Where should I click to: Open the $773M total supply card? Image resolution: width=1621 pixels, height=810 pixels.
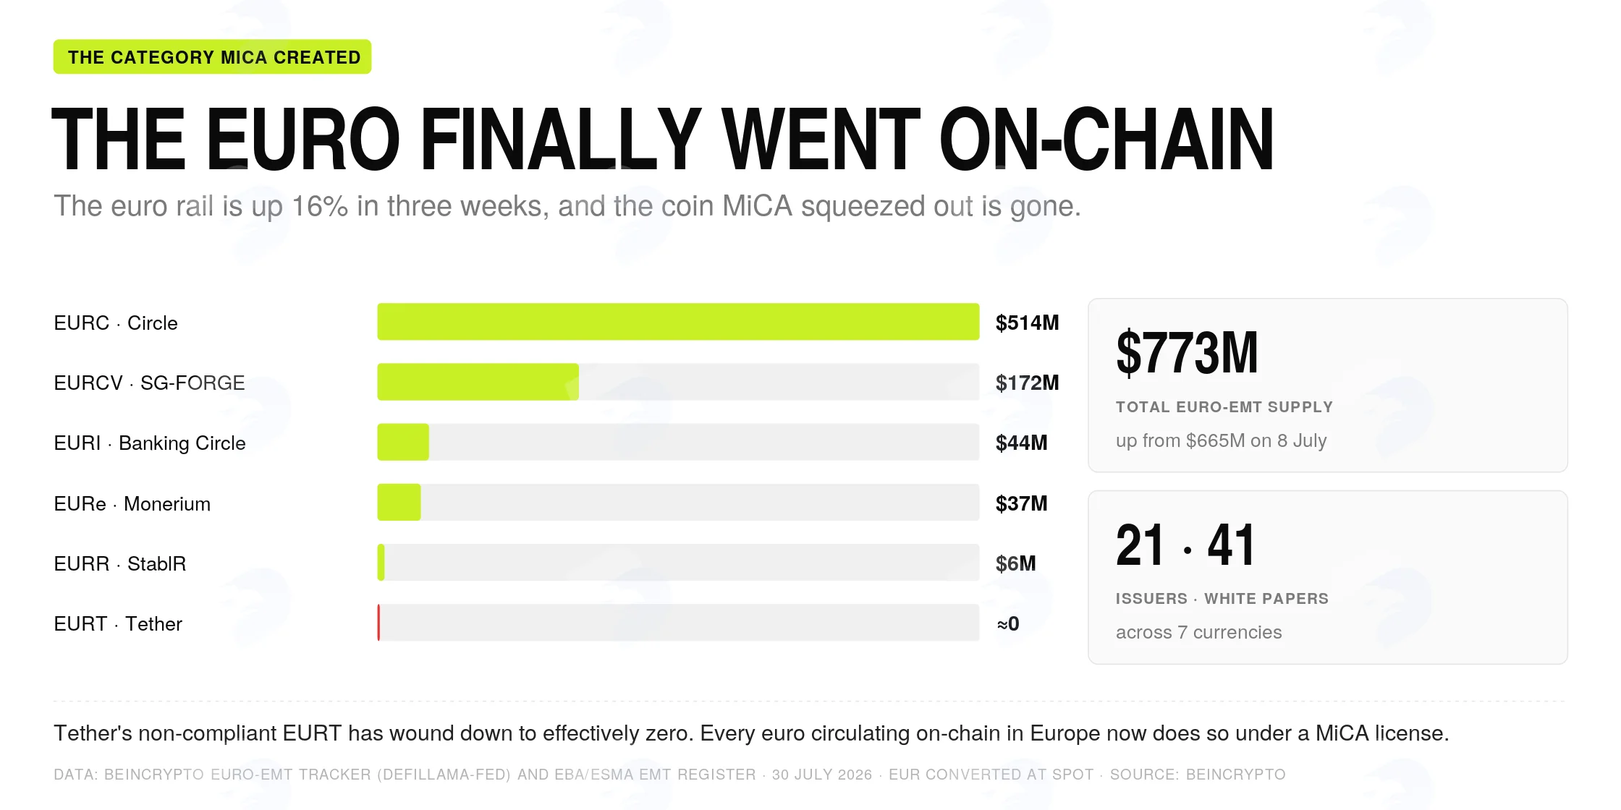pos(1328,385)
